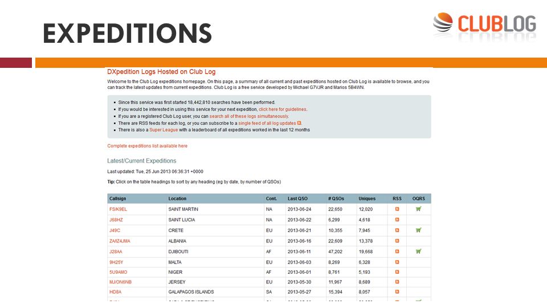Sort table by Callsign heading
This screenshot has width=547, height=308.
117,198
